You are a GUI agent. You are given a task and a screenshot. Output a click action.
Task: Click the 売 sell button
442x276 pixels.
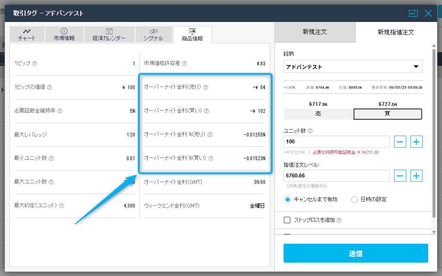click(x=319, y=114)
